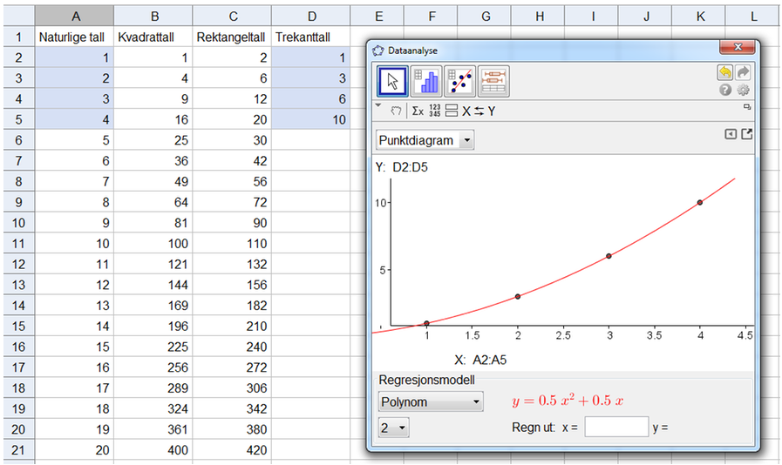Open the Punktdiagram plot type dropdown

pyautogui.click(x=425, y=140)
